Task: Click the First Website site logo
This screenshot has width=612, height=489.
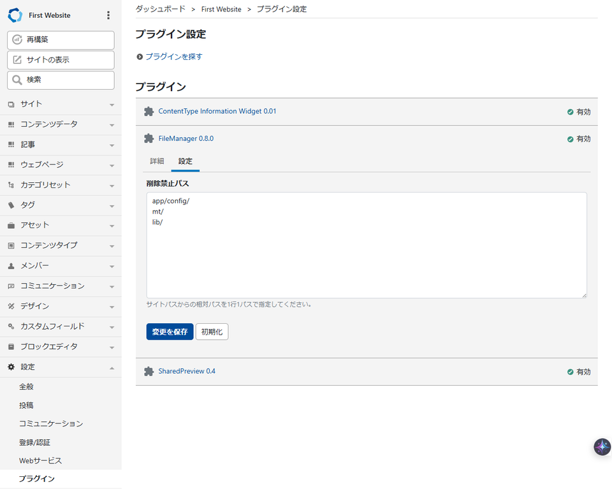Action: [x=14, y=14]
